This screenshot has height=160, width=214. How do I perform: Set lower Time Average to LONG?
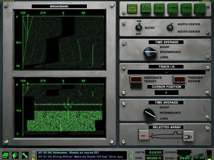coord(164,118)
